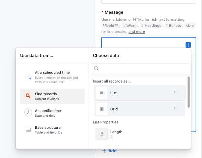Click the '<br>' formatting hint
The image size is (202, 158).
190,25
